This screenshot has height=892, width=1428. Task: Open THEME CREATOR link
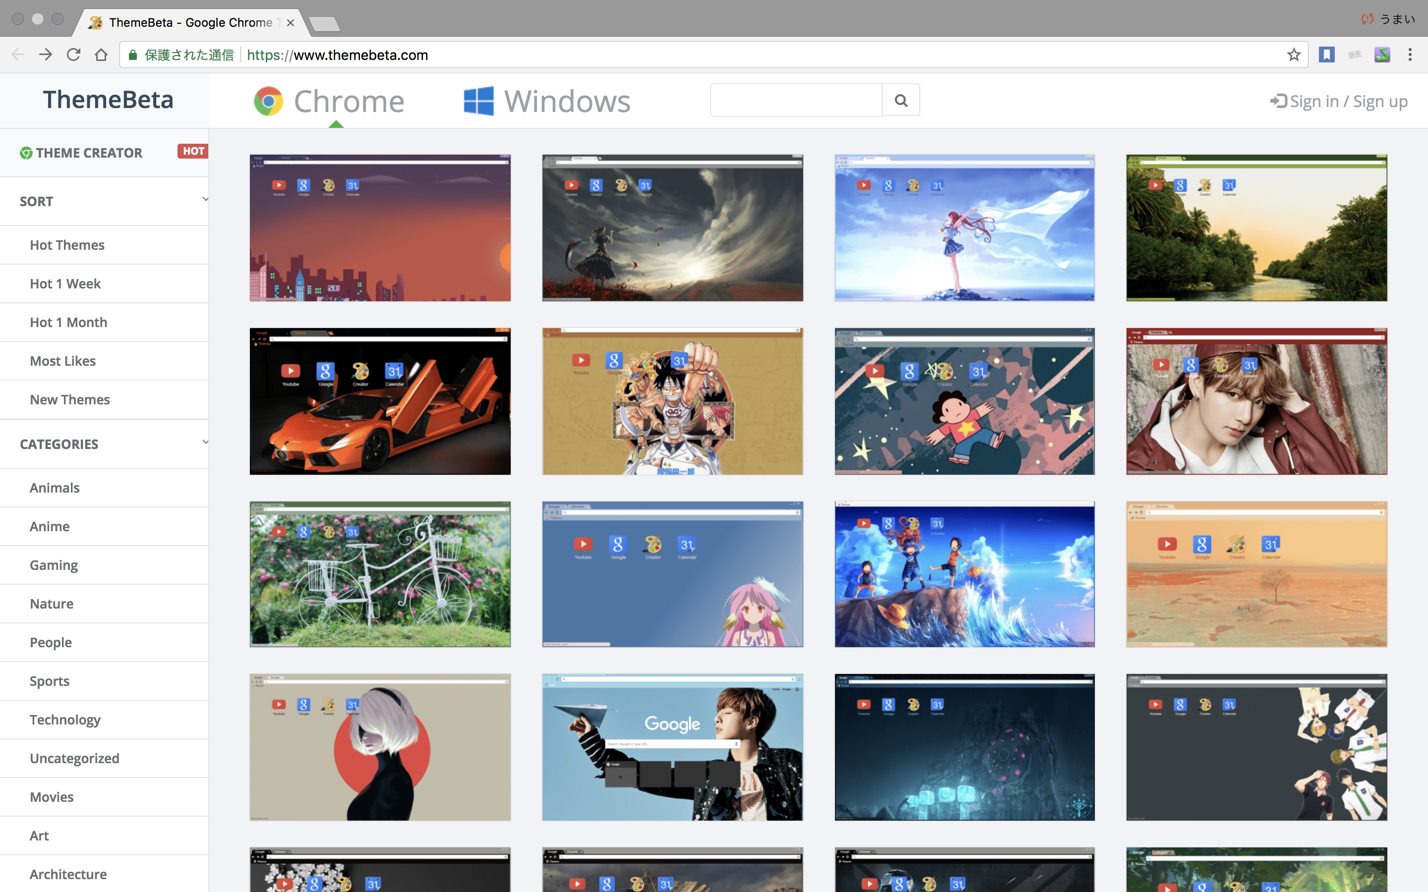coord(89,153)
